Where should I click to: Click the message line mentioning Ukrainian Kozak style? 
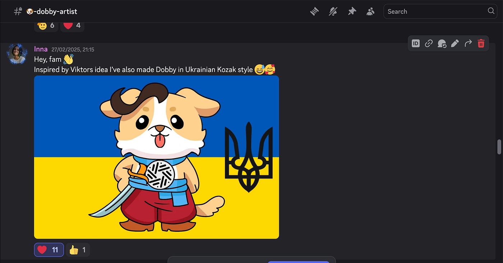tap(155, 70)
